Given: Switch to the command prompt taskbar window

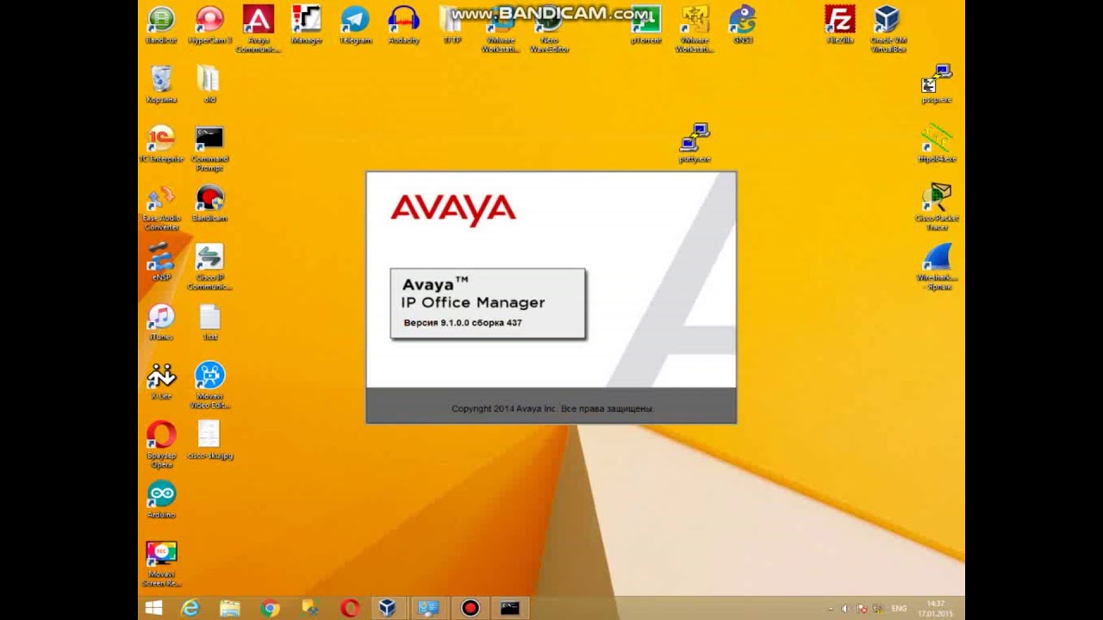Looking at the screenshot, I should point(510,608).
